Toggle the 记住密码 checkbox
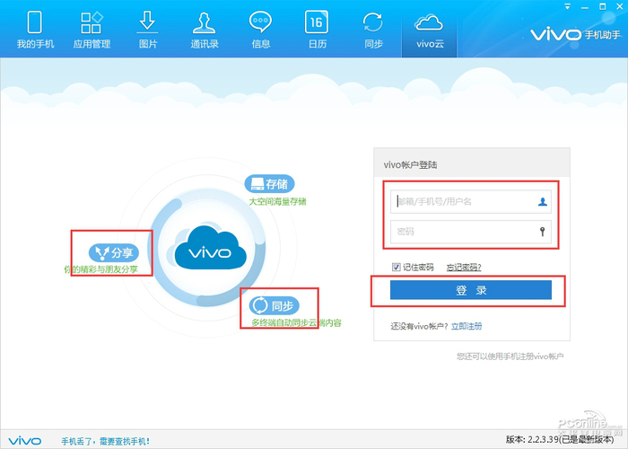The width and height of the screenshot is (628, 449). click(x=397, y=267)
